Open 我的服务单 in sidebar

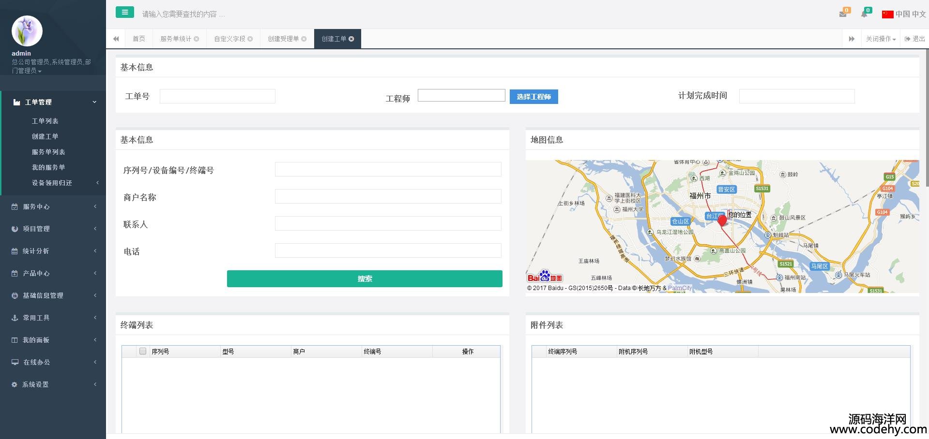pos(48,167)
